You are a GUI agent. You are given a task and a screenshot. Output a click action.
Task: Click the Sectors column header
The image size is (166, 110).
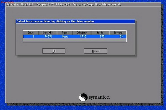[x=118, y=33]
